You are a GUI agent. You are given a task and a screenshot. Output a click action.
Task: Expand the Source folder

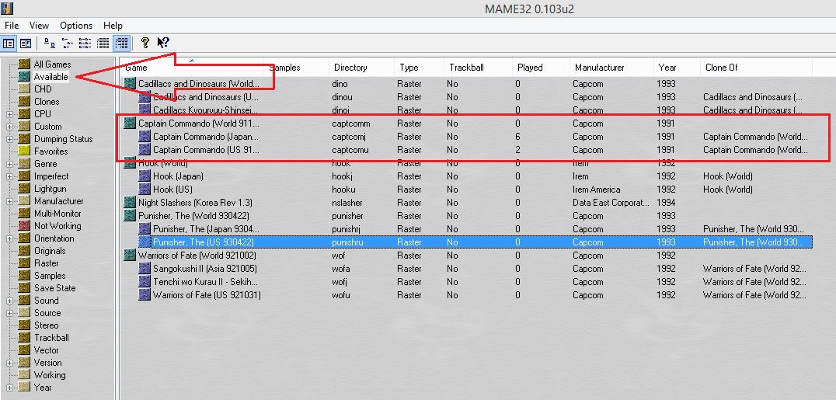pos(9,313)
